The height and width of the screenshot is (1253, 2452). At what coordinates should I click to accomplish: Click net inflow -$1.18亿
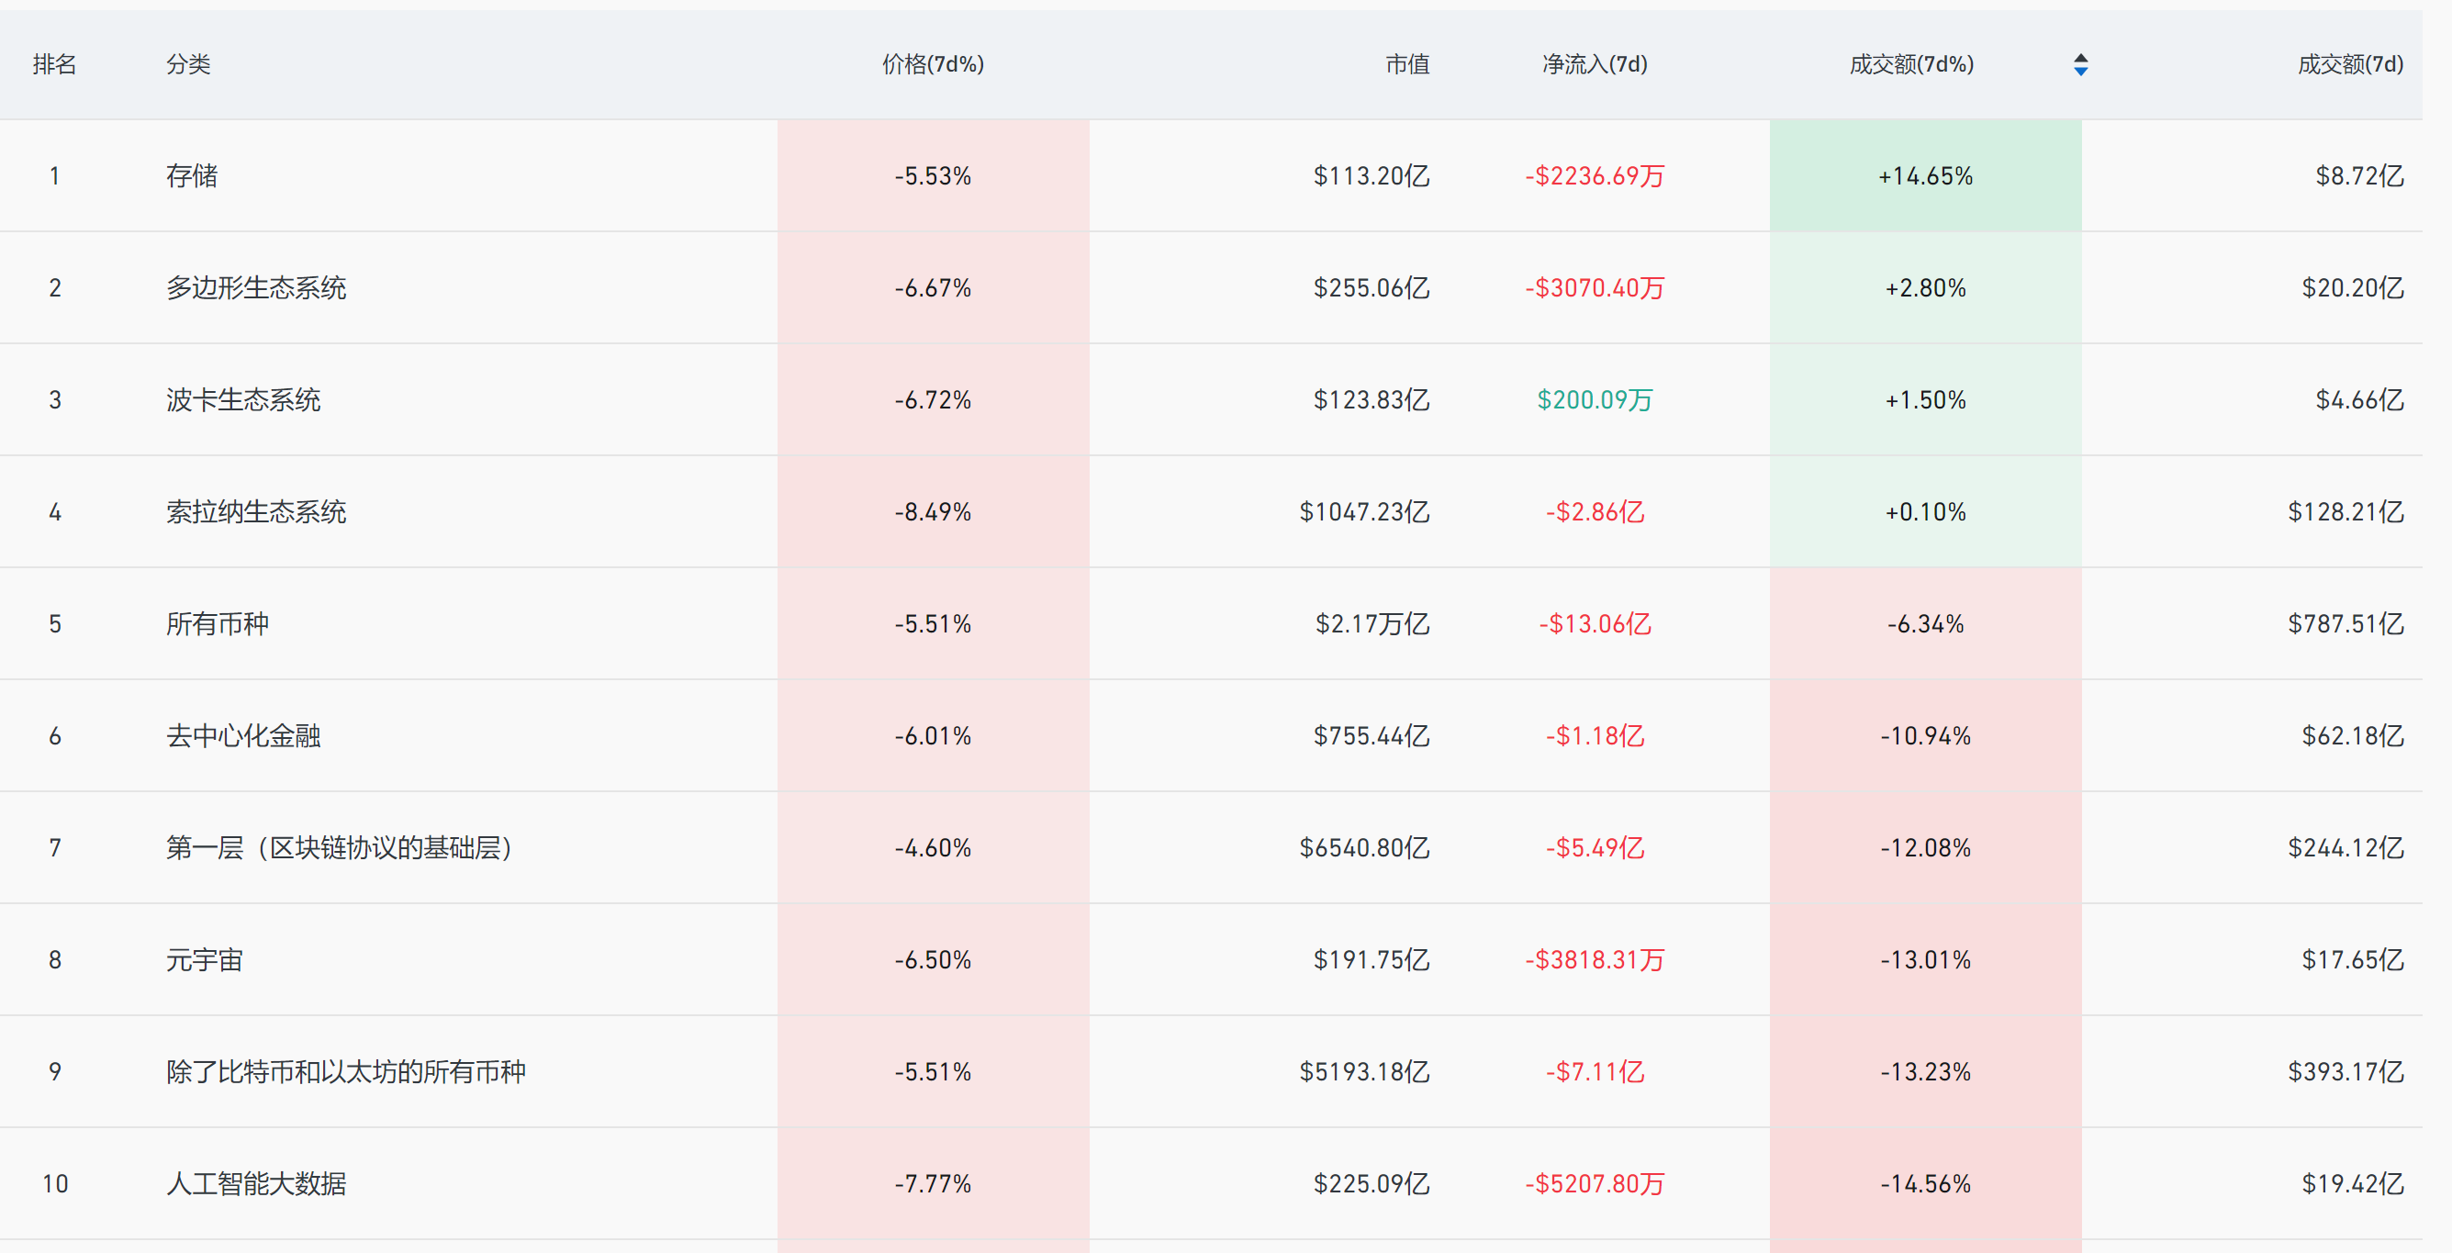pos(1595,736)
